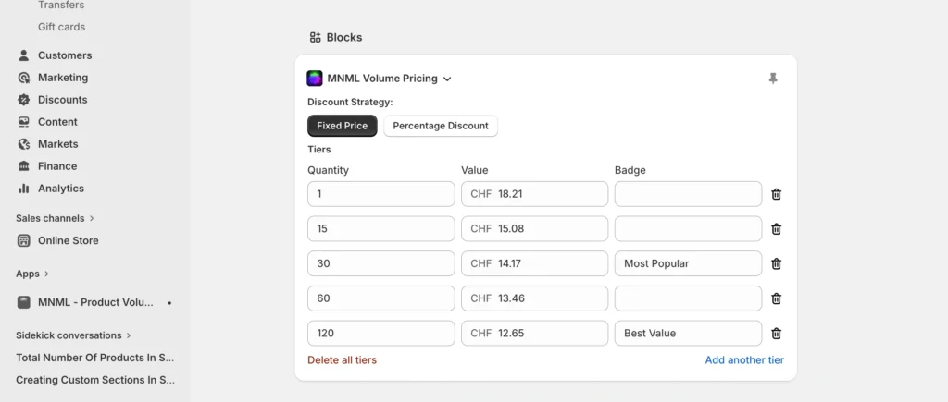Select the Percentage Discount strategy
This screenshot has width=948, height=402.
point(441,126)
